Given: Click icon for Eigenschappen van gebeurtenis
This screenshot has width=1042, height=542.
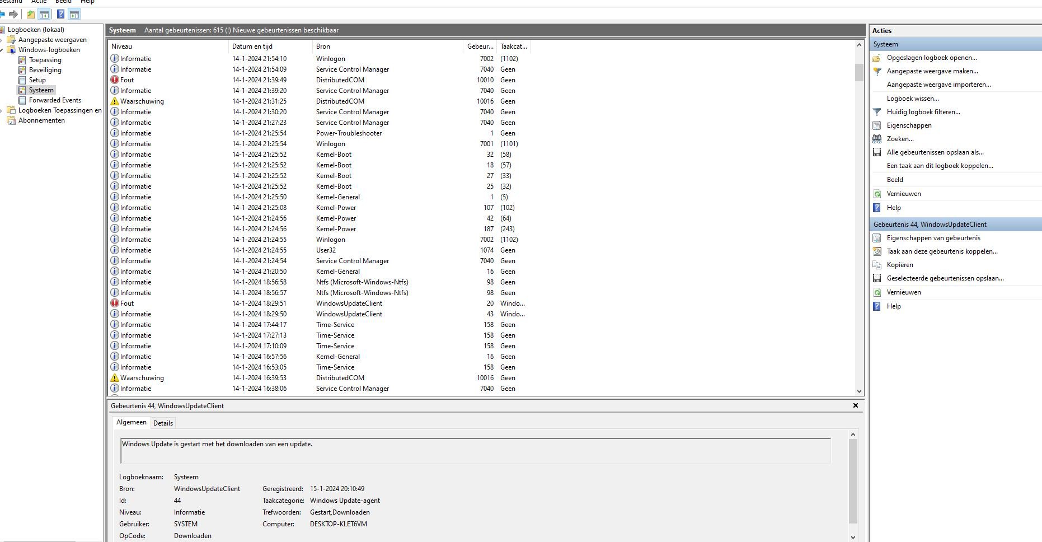Looking at the screenshot, I should 877,238.
